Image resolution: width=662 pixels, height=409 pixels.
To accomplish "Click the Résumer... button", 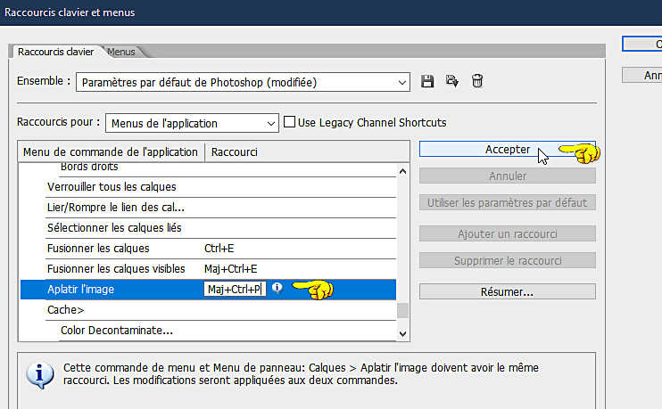I will tap(507, 291).
